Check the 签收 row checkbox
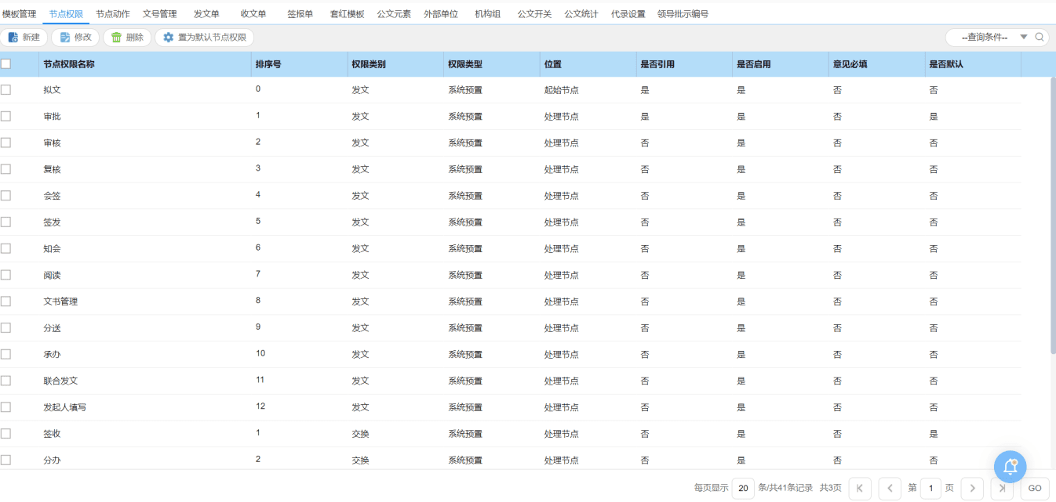The image size is (1056, 502). [5, 434]
